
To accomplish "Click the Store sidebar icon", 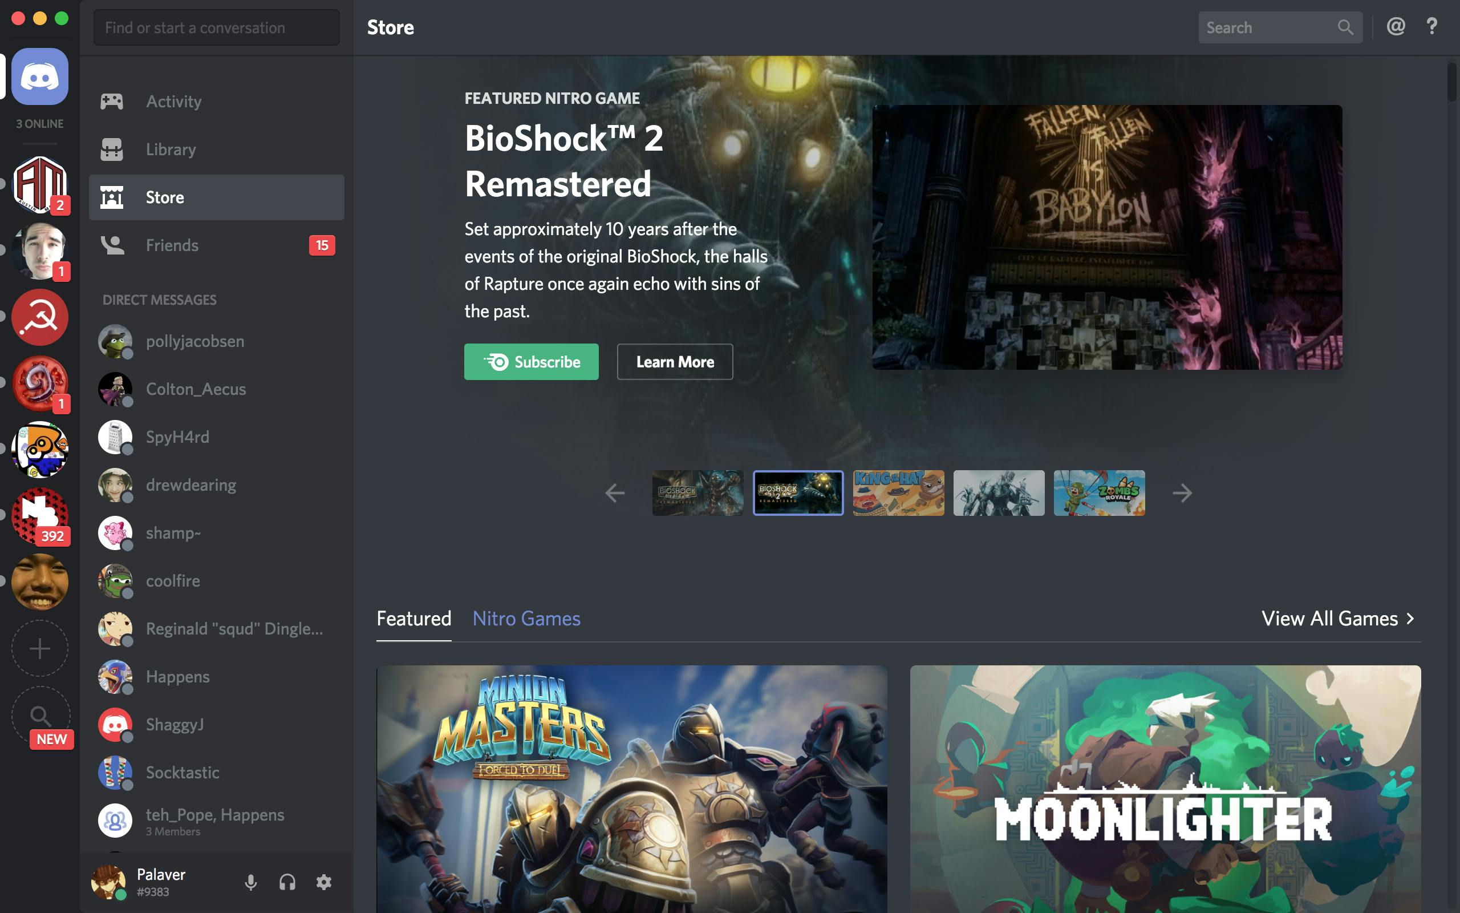I will click(111, 196).
